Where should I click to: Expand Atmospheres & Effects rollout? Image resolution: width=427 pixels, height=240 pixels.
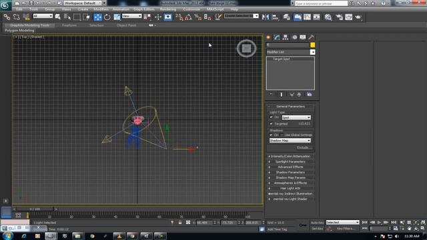point(290,183)
